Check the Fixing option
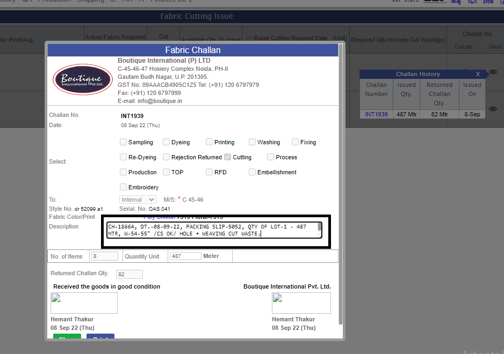Image resolution: width=504 pixels, height=354 pixels. point(295,142)
